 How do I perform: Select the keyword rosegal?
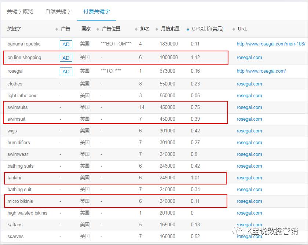click(15, 71)
